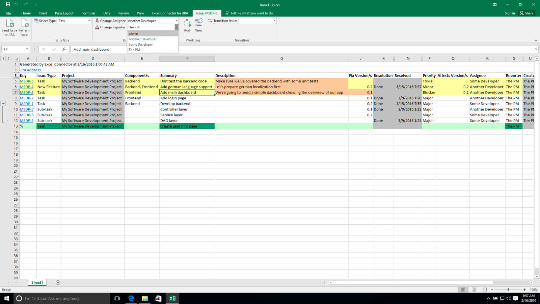Click the Jira Address link
The width and height of the screenshot is (540, 304).
tap(30, 70)
